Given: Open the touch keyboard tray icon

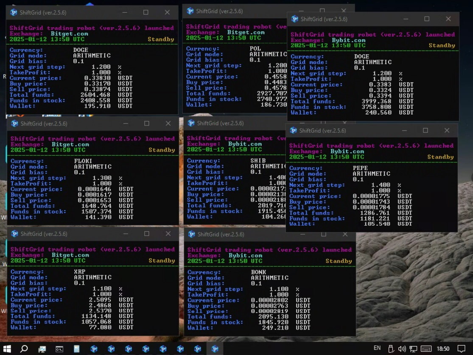Looking at the screenshot, I should pos(426,349).
